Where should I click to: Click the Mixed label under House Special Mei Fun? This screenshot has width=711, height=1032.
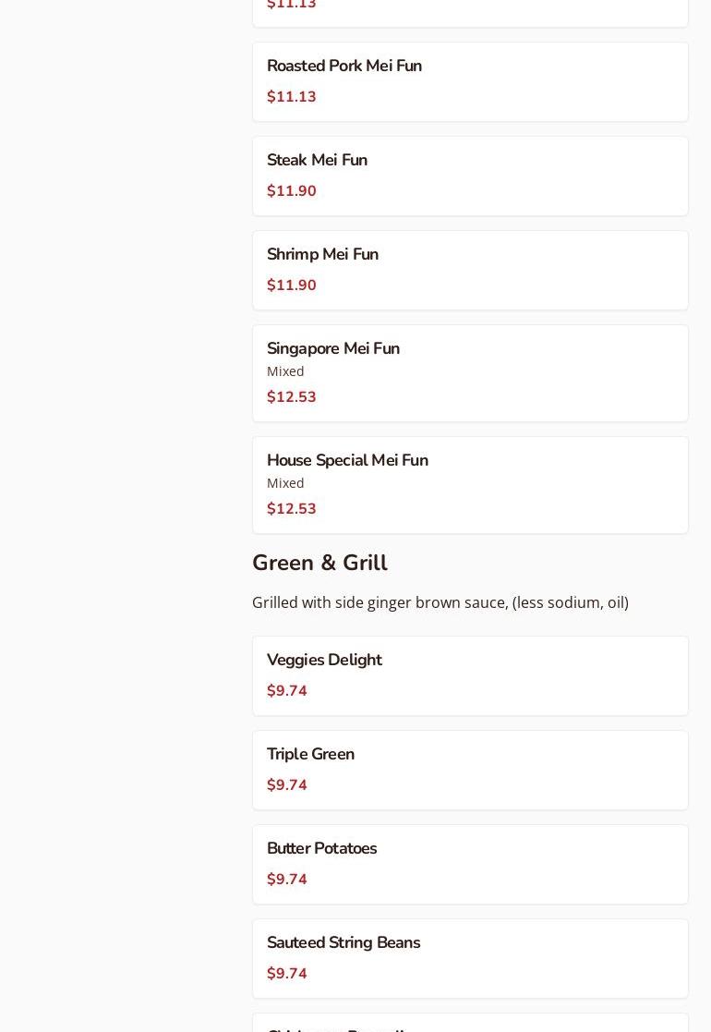(285, 483)
